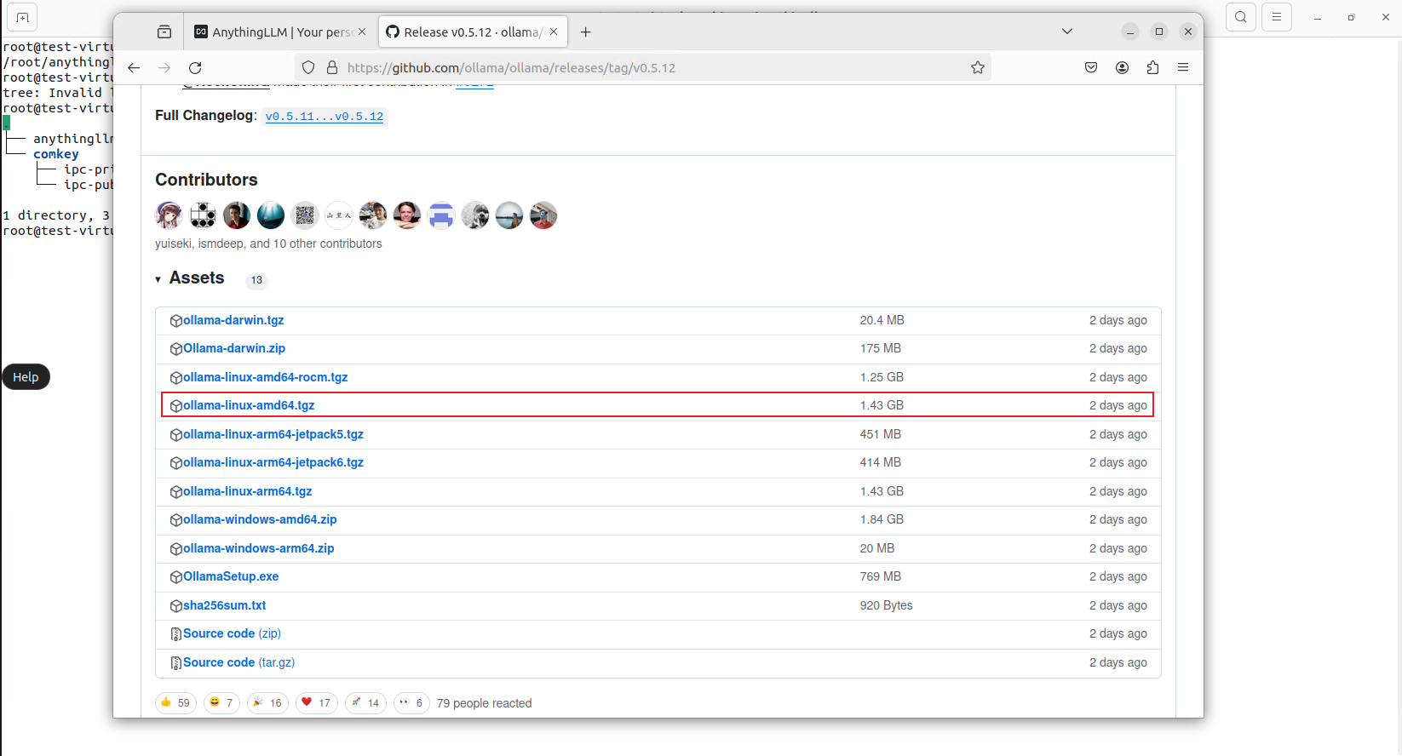Open the fifth contributor avatar with the QR-code pattern
This screenshot has height=756, width=1402.
[x=305, y=215]
